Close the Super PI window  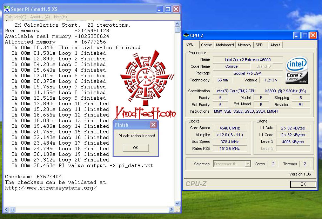click(x=176, y=9)
